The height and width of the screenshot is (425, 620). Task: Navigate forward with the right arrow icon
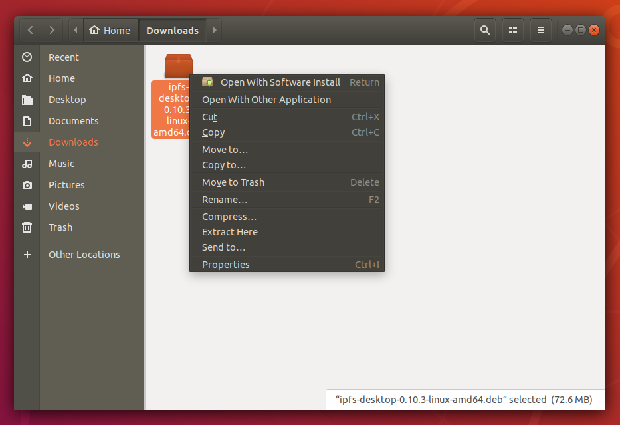point(52,30)
